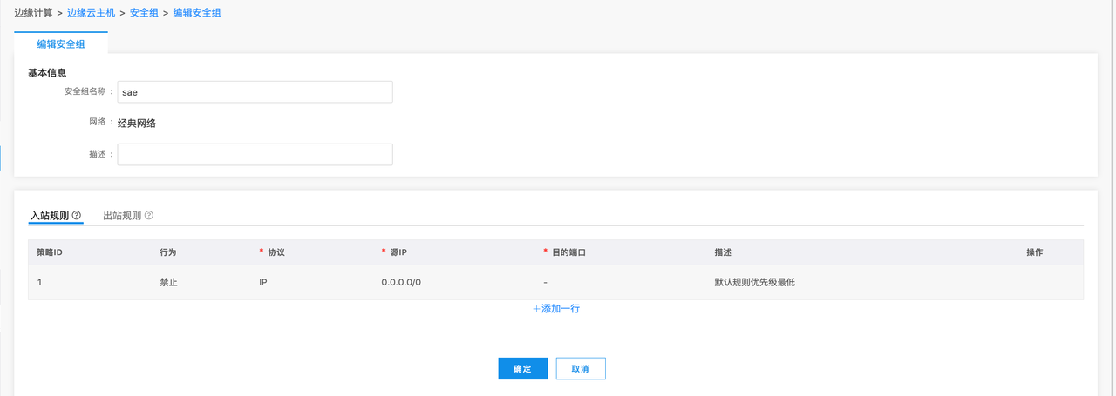Image resolution: width=1116 pixels, height=396 pixels.
Task: Click the 操作 column header
Action: (x=1035, y=252)
